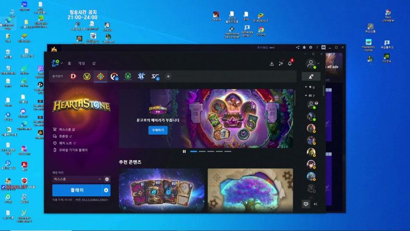
Task: Open the 홈 home tab
Action: pyautogui.click(x=69, y=64)
